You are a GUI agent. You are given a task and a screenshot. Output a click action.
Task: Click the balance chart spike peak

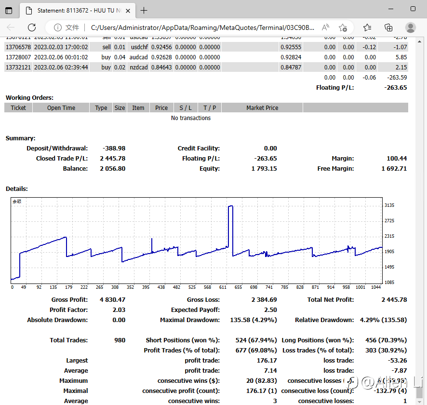point(230,206)
